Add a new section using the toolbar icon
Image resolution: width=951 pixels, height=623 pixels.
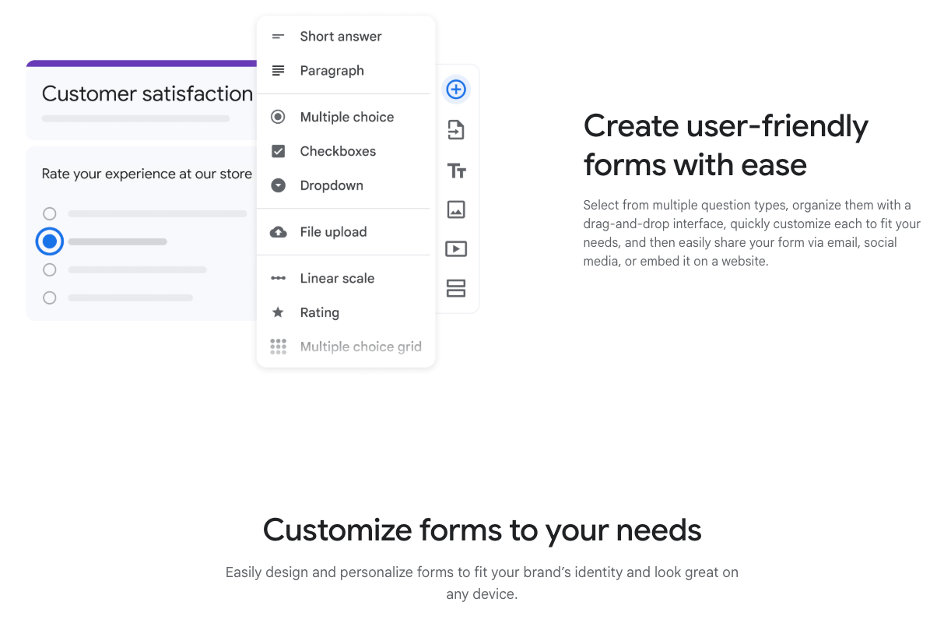click(x=456, y=288)
